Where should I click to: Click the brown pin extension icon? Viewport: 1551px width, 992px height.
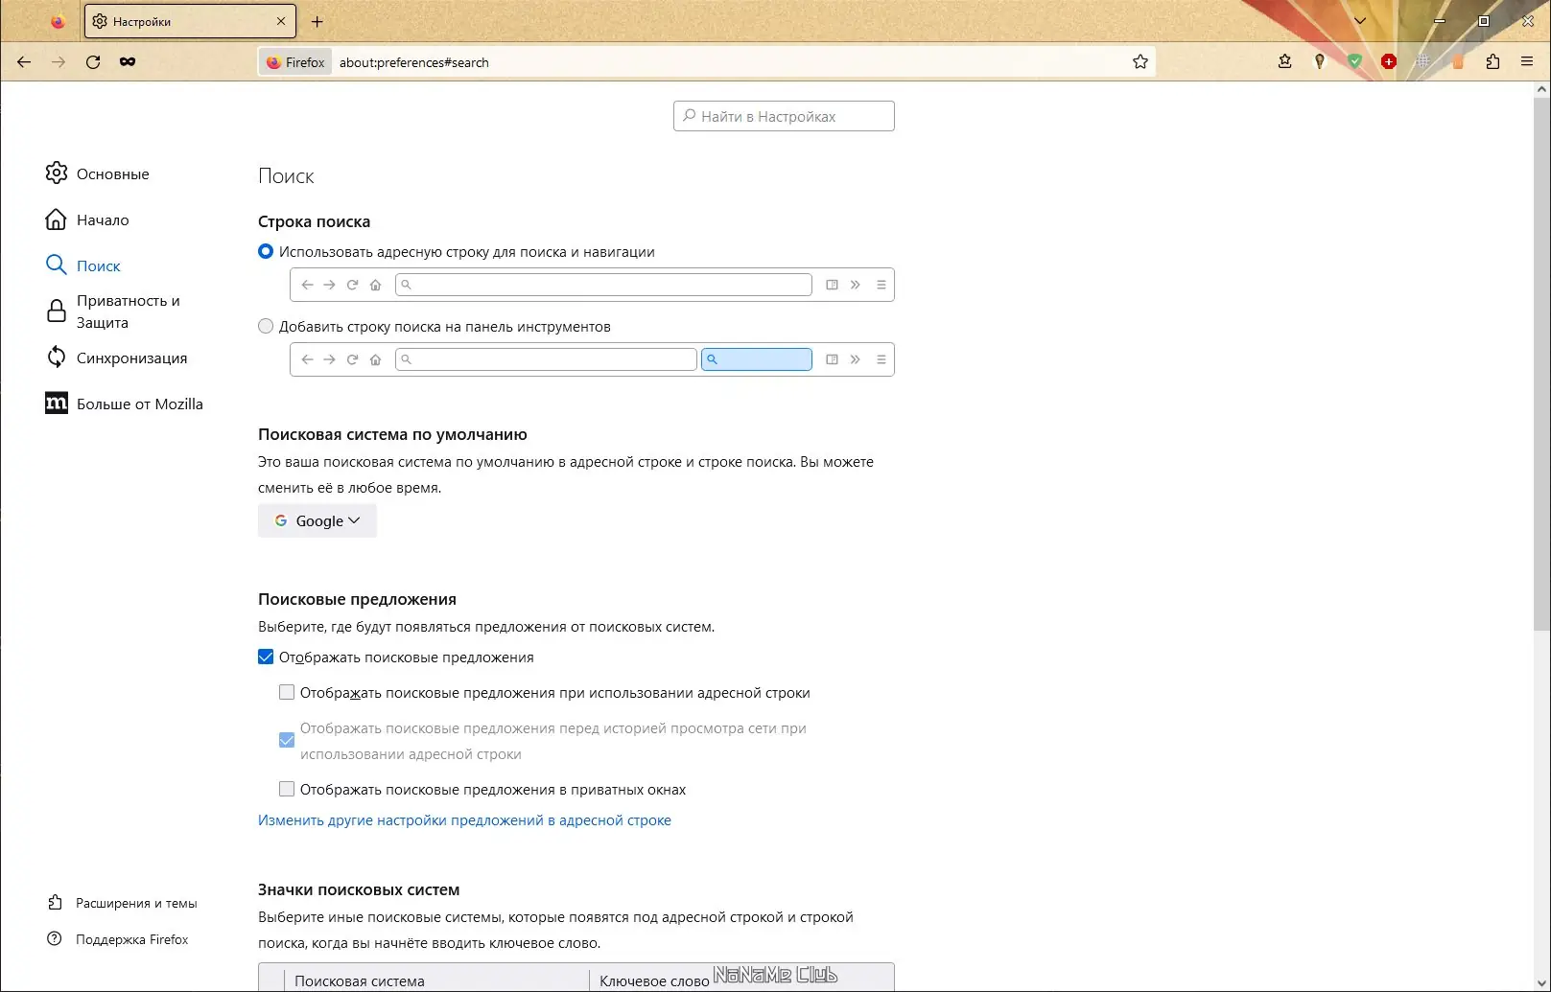click(x=1320, y=61)
